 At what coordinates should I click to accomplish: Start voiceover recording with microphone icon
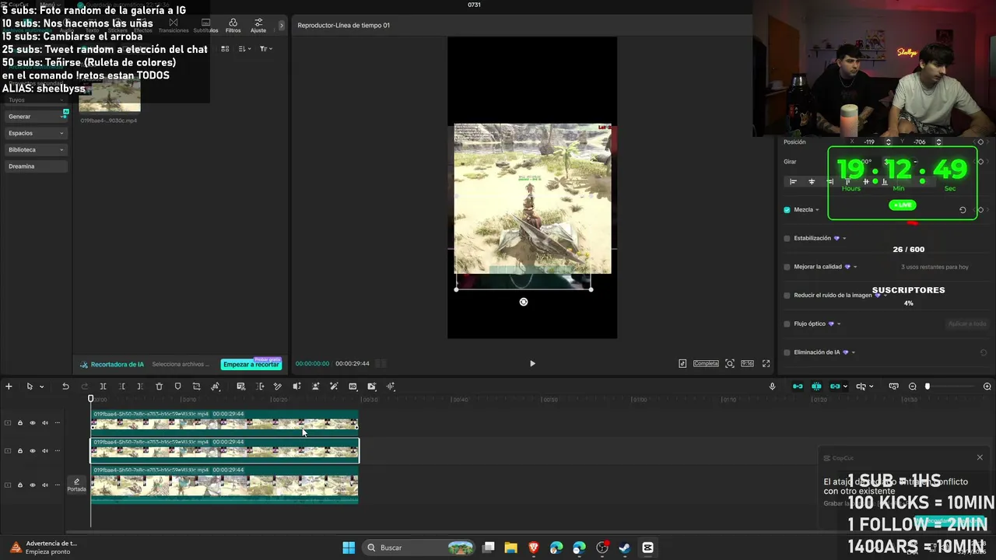(x=772, y=387)
